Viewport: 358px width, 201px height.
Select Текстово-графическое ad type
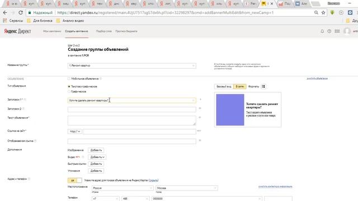[69, 87]
